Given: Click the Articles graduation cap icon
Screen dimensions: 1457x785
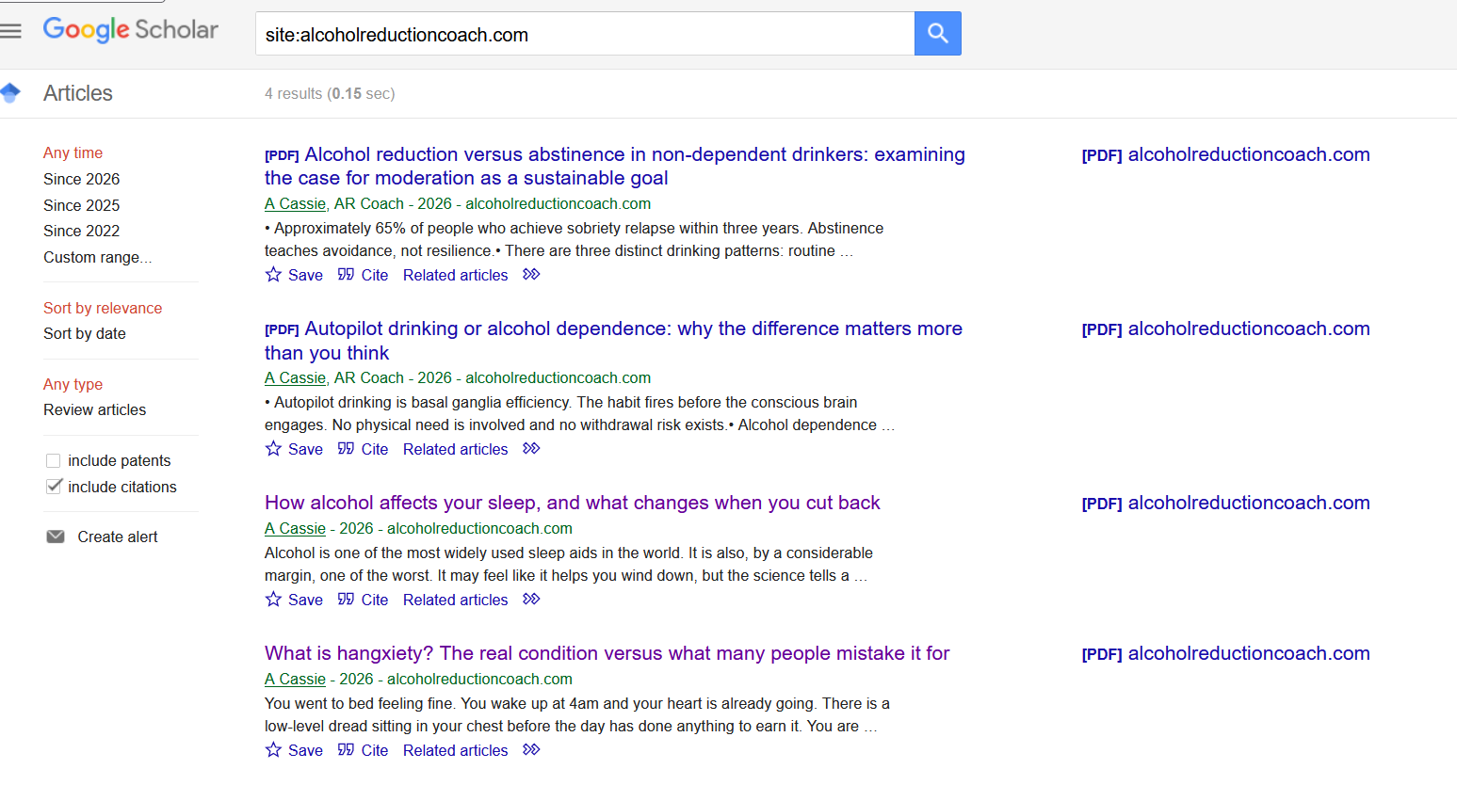Looking at the screenshot, I should 10,92.
